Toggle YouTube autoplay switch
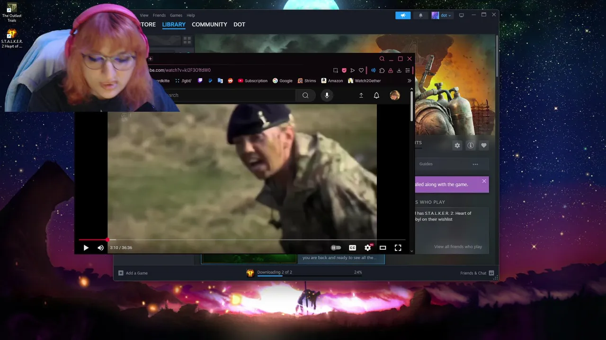The image size is (606, 340). pyautogui.click(x=336, y=247)
